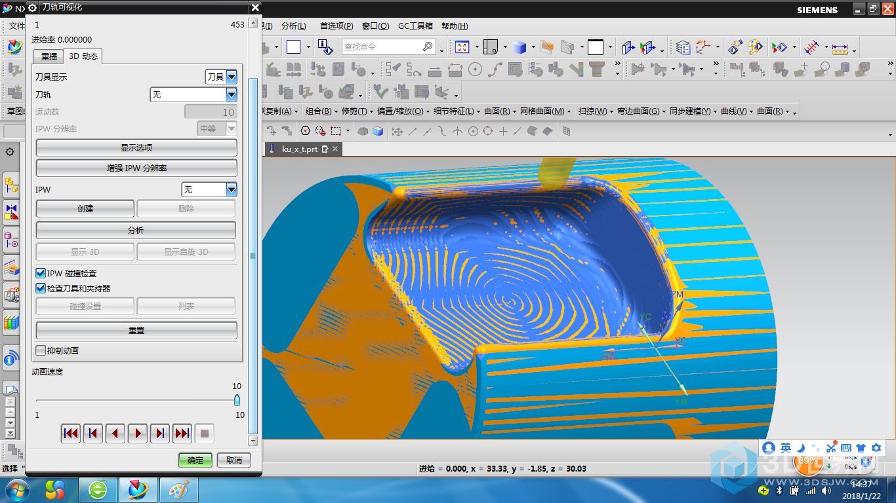896x503 pixels.
Task: Click the Fit view icon in toolbar
Action: [x=462, y=47]
